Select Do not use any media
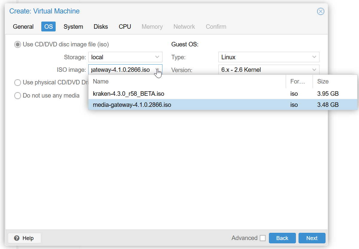Screen dimensions: 359x249 pyautogui.click(x=18, y=96)
